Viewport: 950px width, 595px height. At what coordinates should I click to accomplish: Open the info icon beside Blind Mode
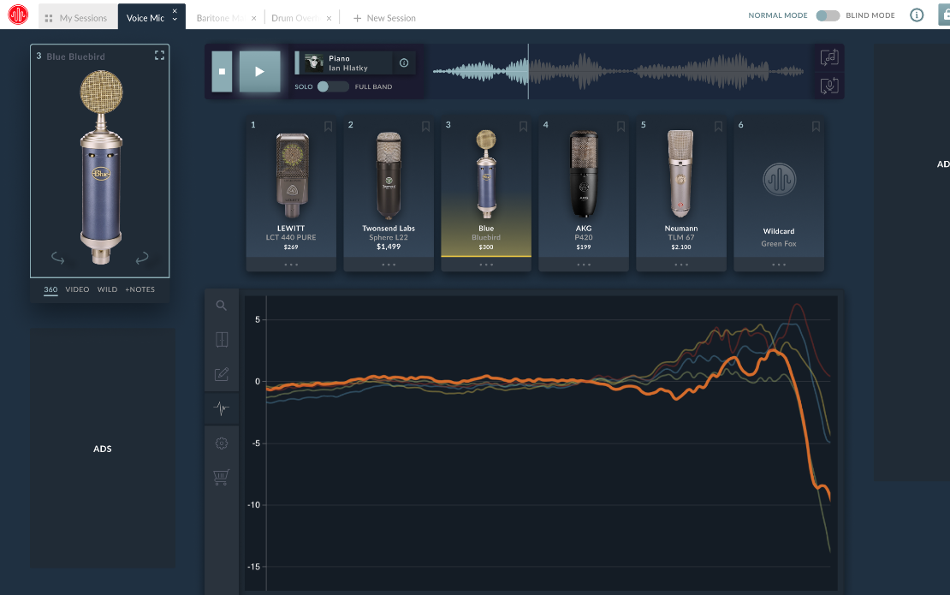[917, 15]
